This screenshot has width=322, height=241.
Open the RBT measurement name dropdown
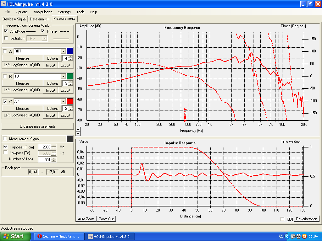point(63,51)
